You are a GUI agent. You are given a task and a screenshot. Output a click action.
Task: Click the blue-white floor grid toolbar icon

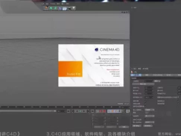64,9
